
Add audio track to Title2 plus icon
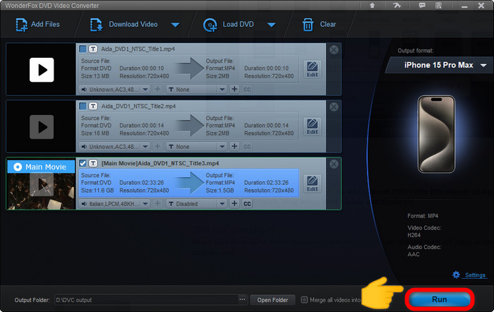click(x=157, y=147)
